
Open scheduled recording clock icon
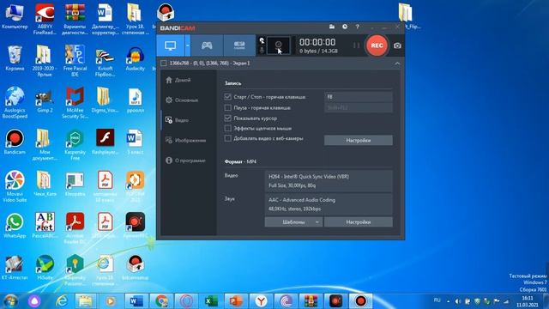(x=345, y=27)
